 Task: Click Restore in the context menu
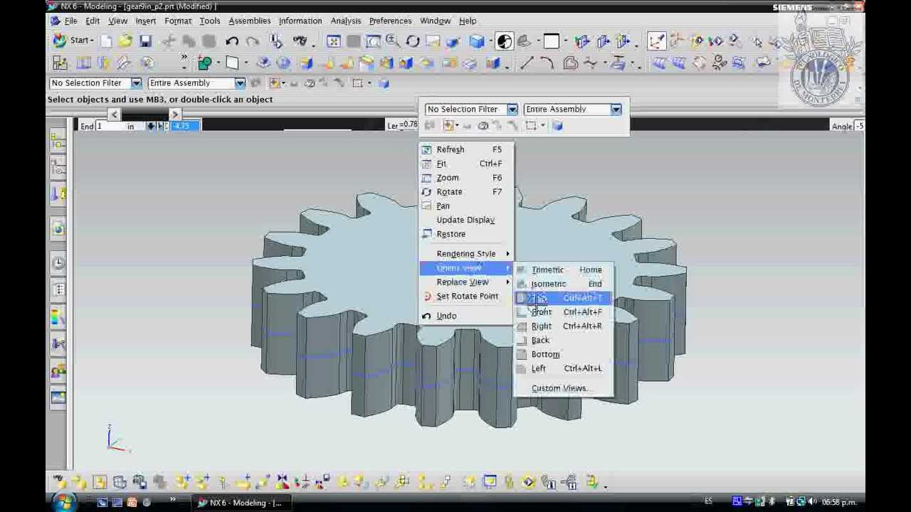pos(466,234)
